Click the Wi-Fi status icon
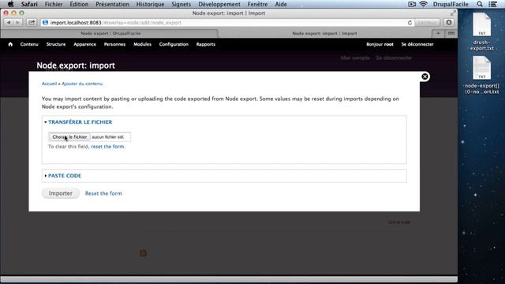The image size is (505, 284). tap(424, 4)
